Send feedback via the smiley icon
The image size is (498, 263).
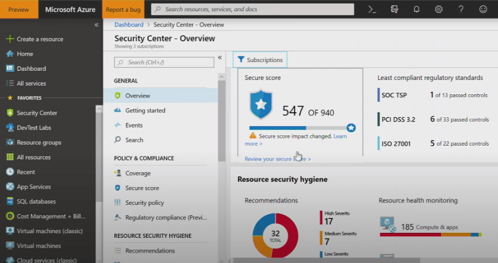click(483, 10)
